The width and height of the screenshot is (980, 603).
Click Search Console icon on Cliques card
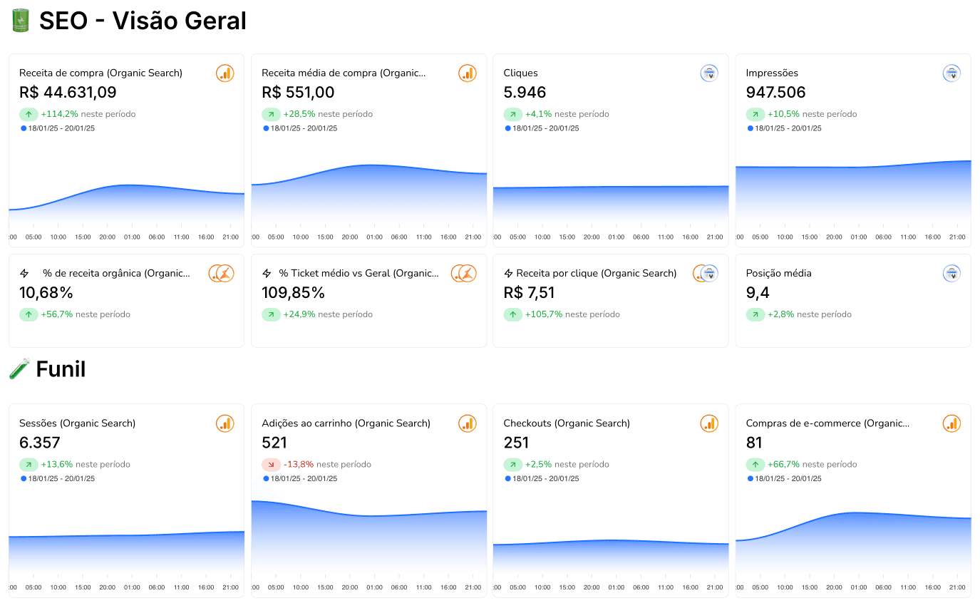tap(709, 73)
